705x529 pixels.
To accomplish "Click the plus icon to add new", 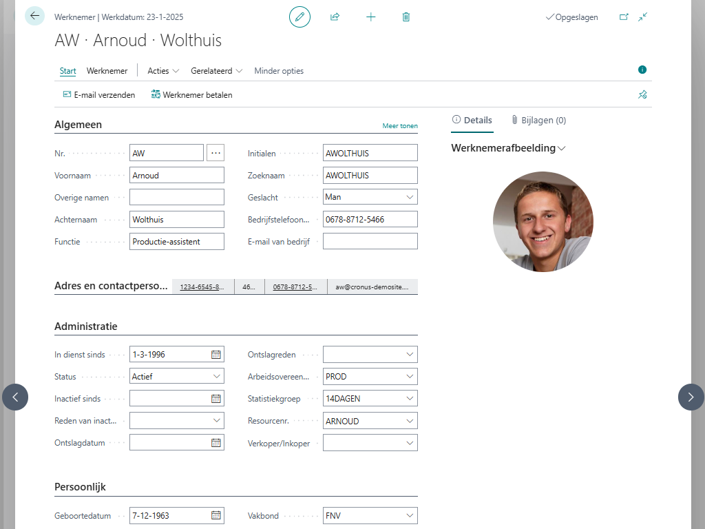I will pyautogui.click(x=370, y=17).
